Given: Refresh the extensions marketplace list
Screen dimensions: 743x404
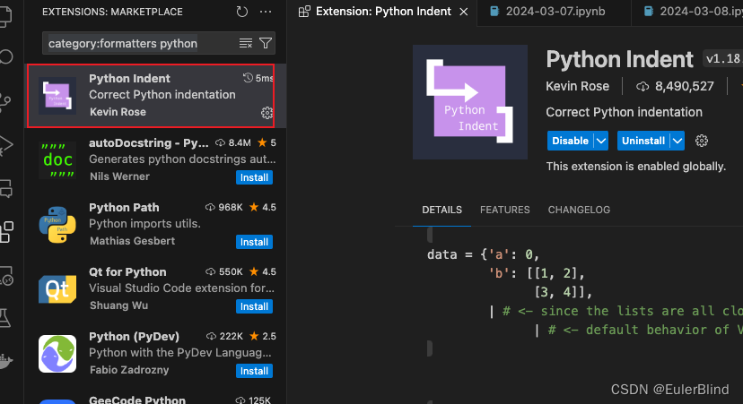Looking at the screenshot, I should (x=242, y=12).
